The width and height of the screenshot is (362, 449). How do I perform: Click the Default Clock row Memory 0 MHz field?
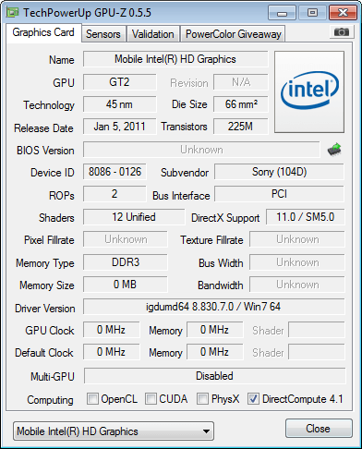[215, 352]
